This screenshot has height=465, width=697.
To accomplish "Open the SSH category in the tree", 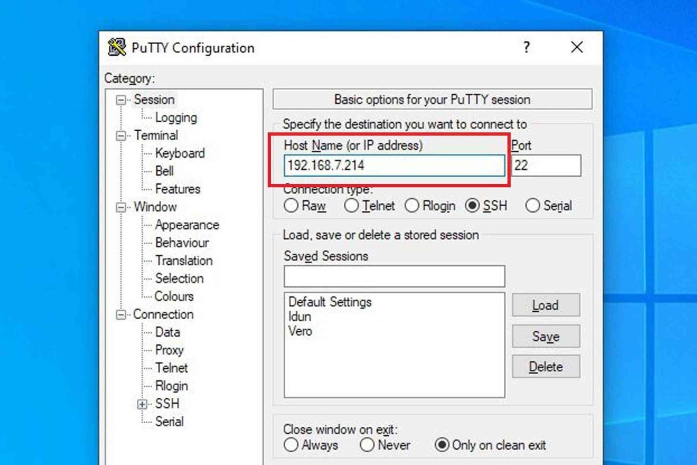I will coord(167,404).
